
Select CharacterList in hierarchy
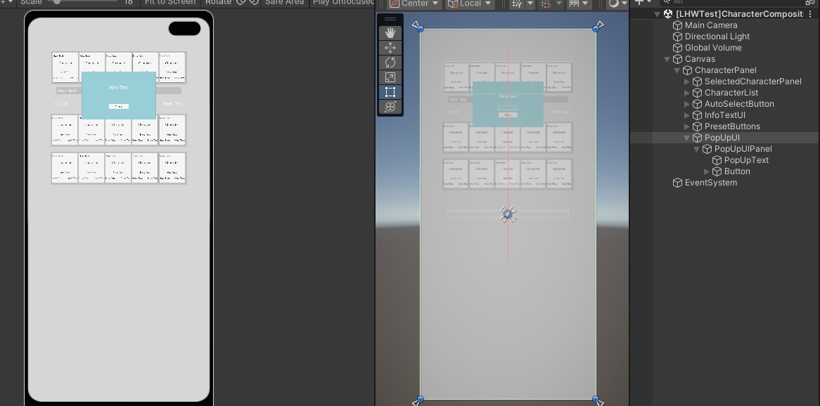(731, 93)
